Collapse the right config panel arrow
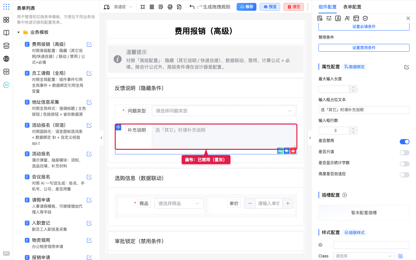Viewport: 416px width, 260px height. [310, 138]
